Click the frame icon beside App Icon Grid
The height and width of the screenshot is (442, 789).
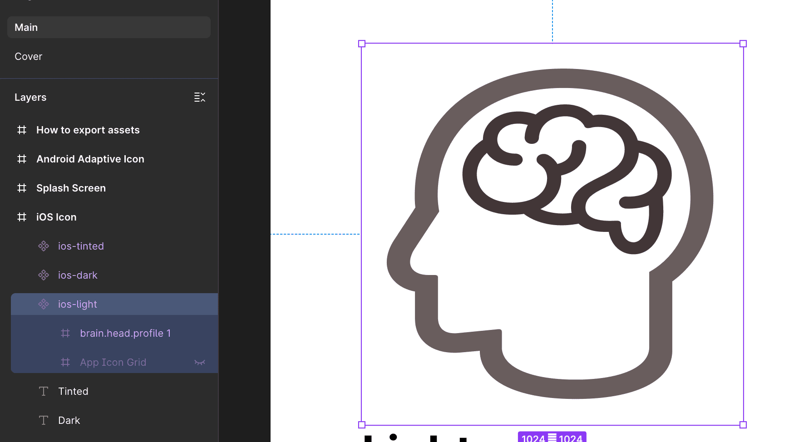(x=65, y=362)
